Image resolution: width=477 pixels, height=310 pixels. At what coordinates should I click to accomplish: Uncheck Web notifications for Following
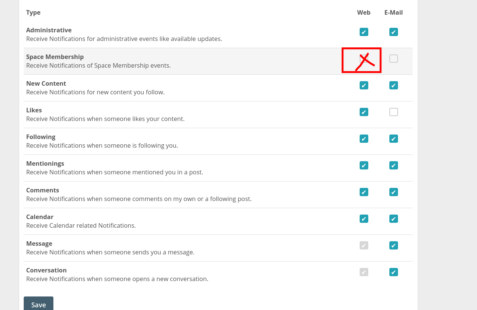click(364, 139)
